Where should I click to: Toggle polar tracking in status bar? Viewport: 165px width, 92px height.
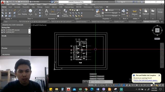pyautogui.click(x=106, y=85)
